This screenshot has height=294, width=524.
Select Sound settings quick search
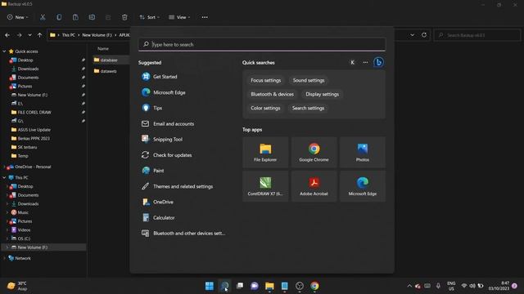[x=309, y=80]
